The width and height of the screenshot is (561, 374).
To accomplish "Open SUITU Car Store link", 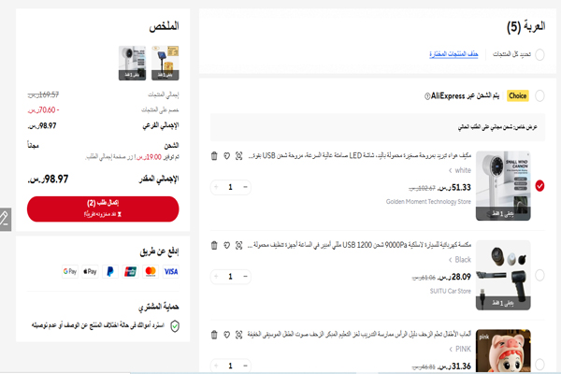I will pos(450,291).
